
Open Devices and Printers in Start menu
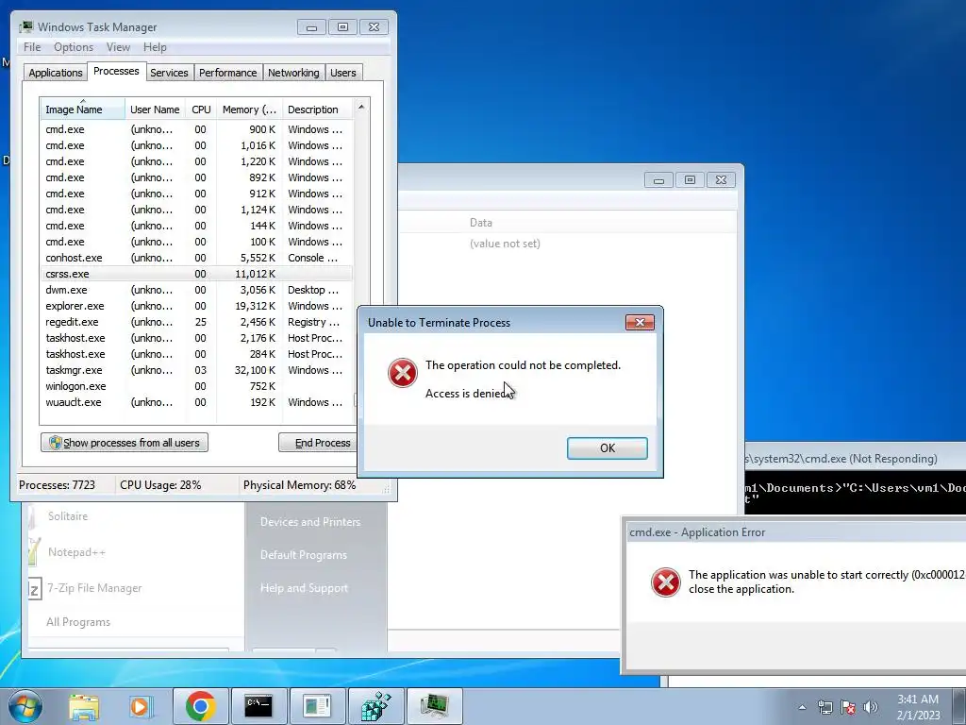click(309, 521)
